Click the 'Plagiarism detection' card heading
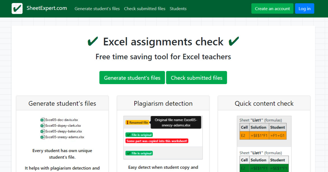The height and width of the screenshot is (172, 328). (163, 103)
